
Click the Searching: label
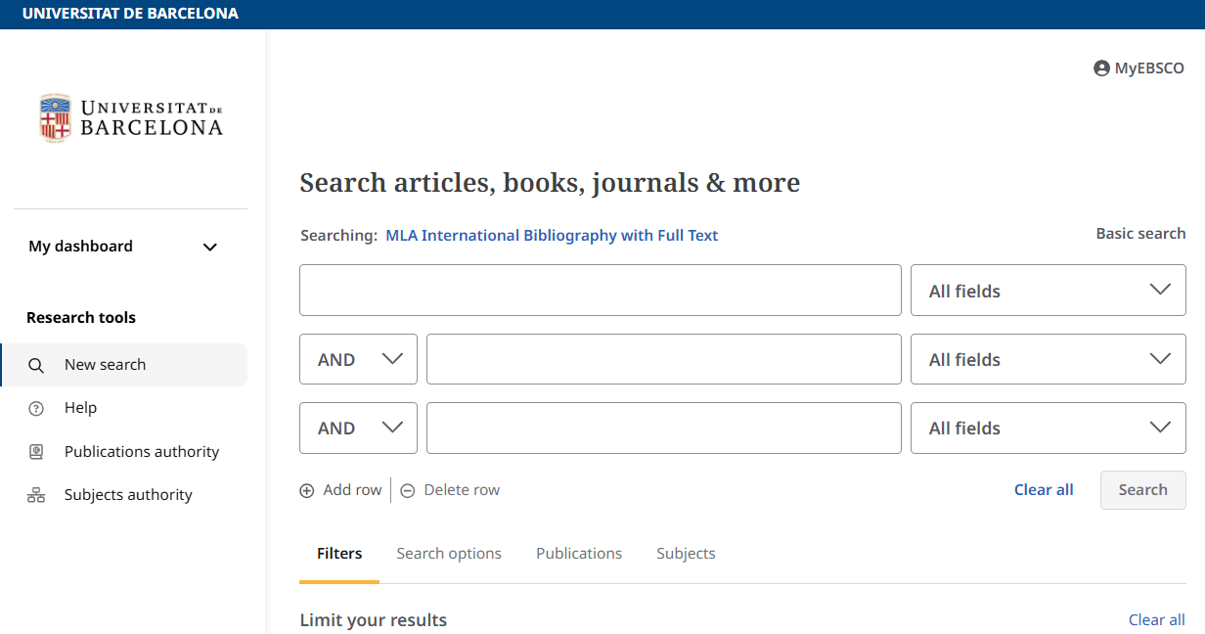click(x=338, y=236)
